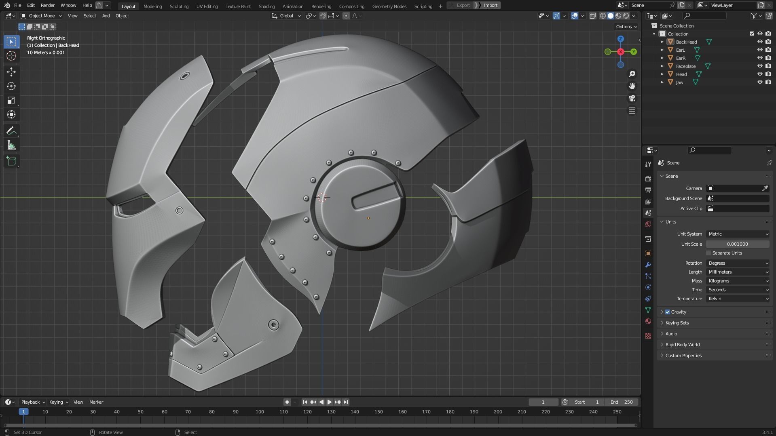Open the File menu
Viewport: 776px width, 436px height.
[x=17, y=5]
